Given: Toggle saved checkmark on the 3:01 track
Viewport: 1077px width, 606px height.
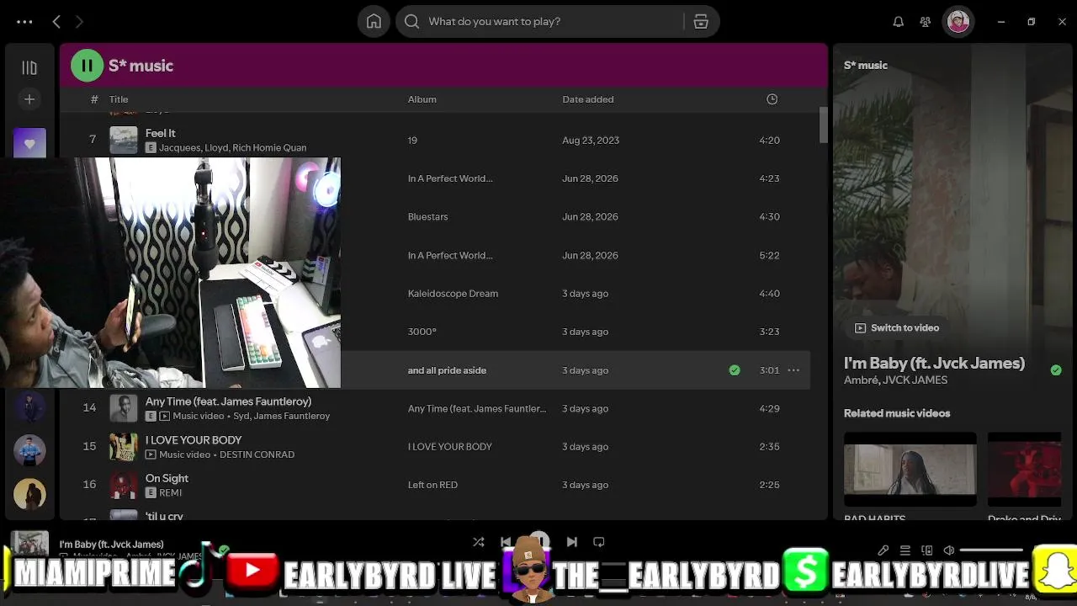Looking at the screenshot, I should 735,370.
